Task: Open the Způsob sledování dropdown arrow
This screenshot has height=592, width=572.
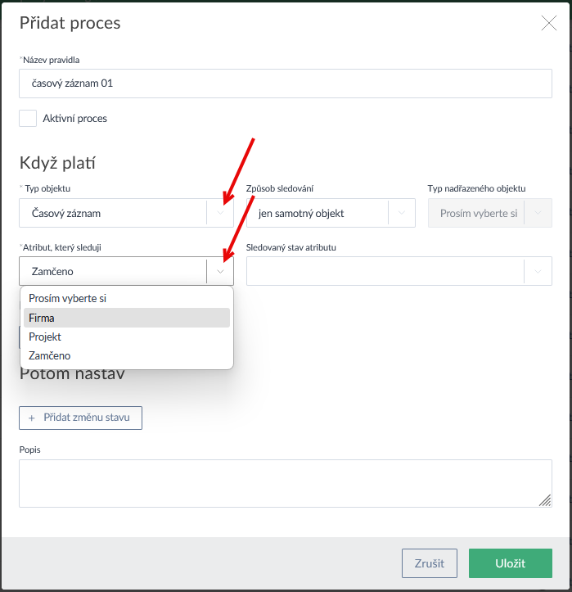Action: 401,213
